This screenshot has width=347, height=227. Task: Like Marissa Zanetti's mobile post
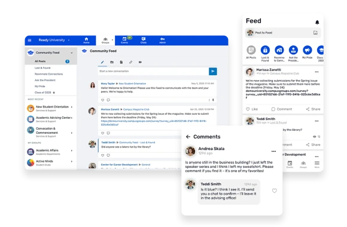(x=252, y=109)
